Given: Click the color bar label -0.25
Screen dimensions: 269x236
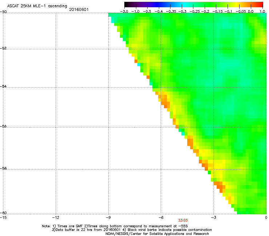Looking at the screenshot, I should pos(195,12).
